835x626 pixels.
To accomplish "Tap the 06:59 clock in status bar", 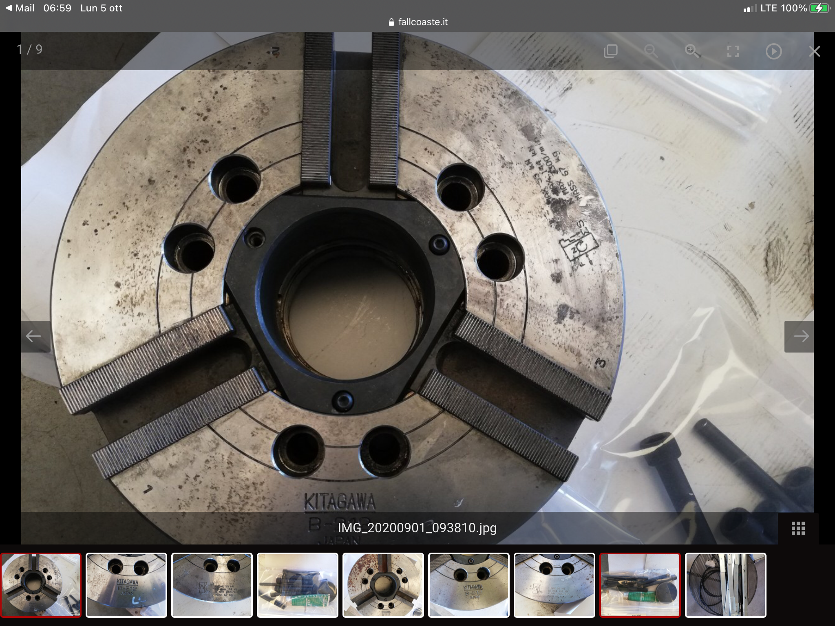I will tap(57, 8).
